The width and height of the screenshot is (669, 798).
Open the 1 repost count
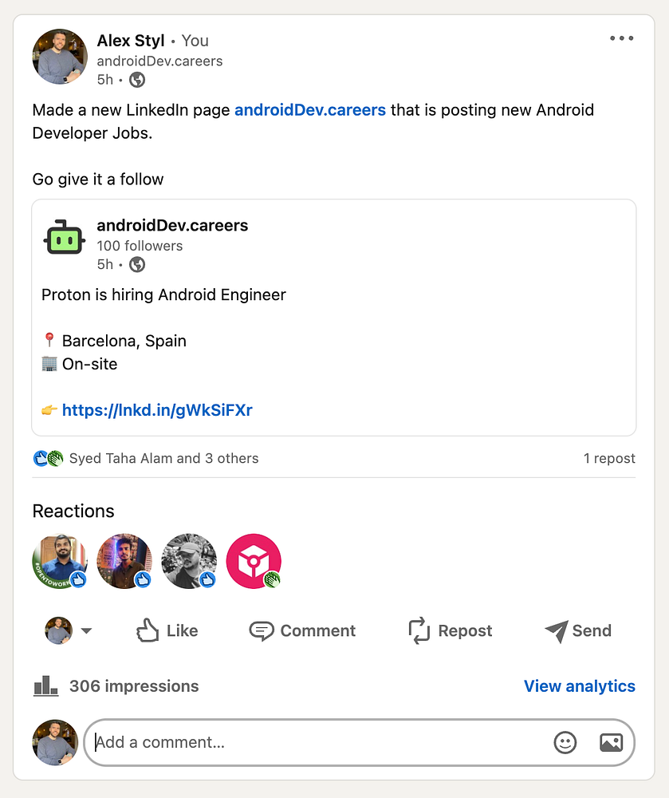(x=609, y=458)
